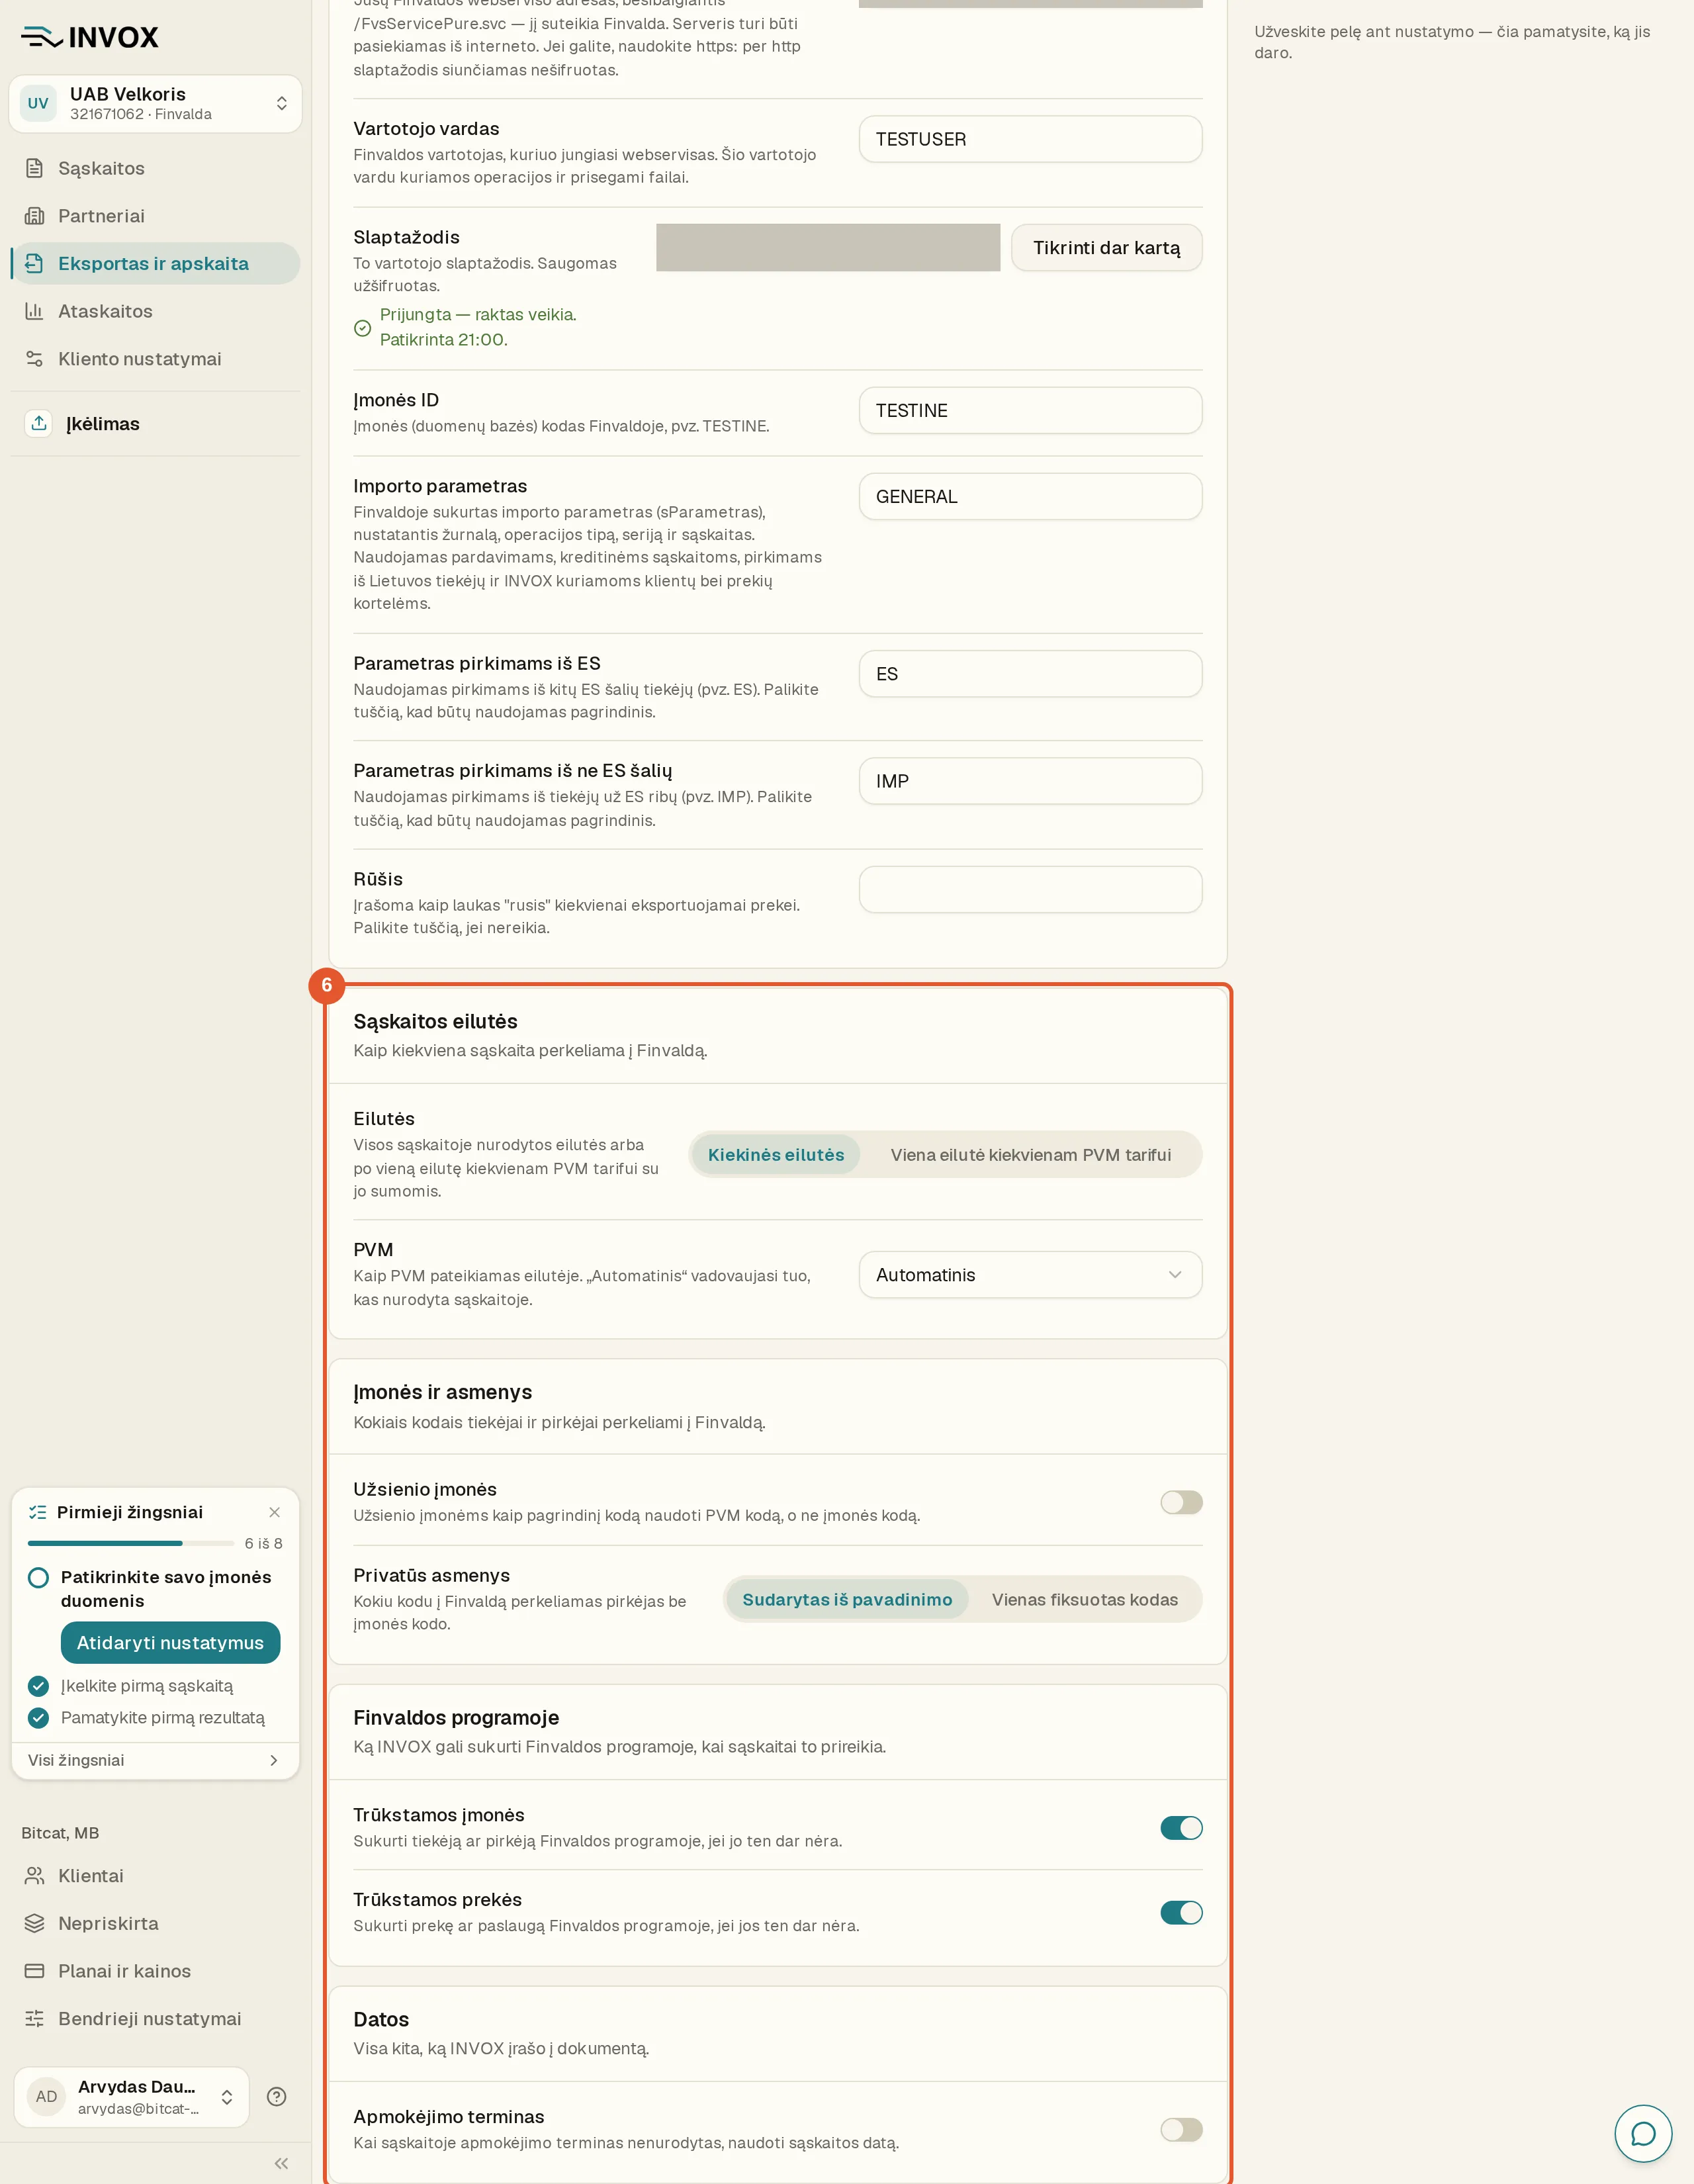Close the Pirmieji žingsniai panel
1694x2184 pixels.
(x=274, y=1512)
